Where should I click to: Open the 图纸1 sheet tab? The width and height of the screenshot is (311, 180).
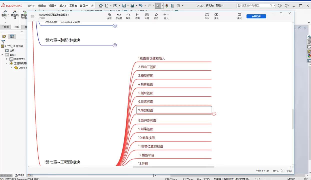19,175
